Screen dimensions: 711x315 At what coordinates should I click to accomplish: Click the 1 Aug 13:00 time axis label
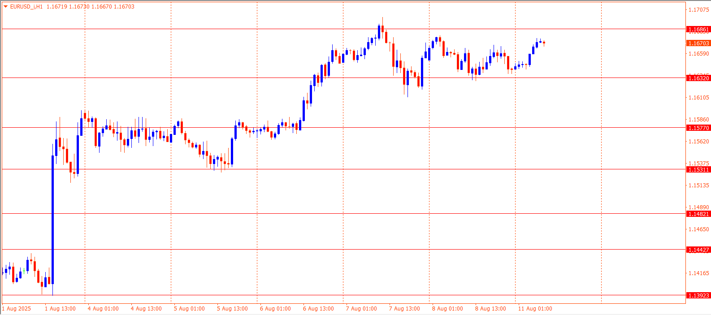(60, 309)
